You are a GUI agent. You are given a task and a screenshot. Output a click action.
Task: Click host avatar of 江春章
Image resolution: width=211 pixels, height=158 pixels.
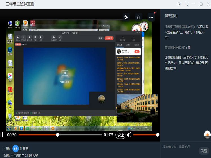tap(15, 149)
